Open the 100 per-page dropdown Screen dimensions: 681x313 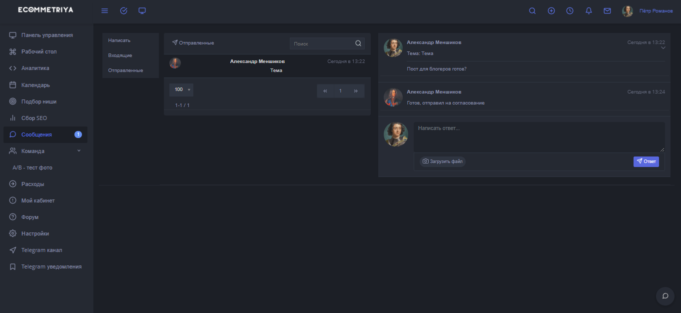[x=181, y=90]
